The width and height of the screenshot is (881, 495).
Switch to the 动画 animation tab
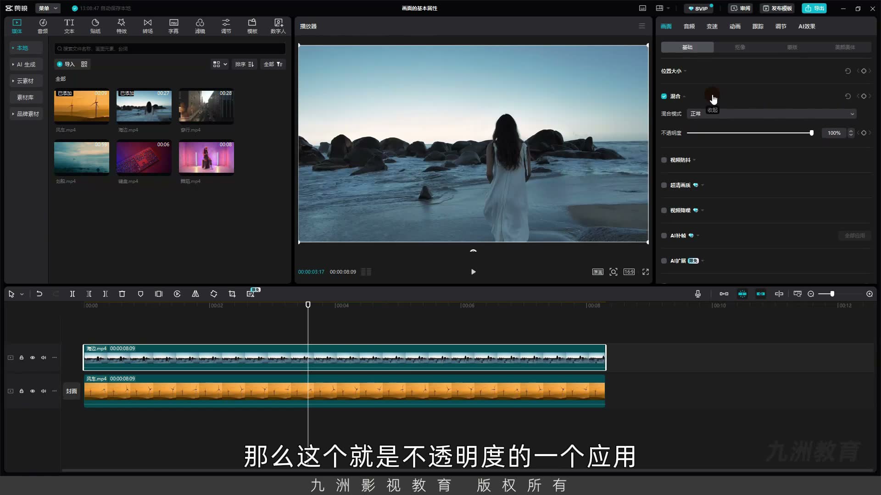tap(735, 26)
